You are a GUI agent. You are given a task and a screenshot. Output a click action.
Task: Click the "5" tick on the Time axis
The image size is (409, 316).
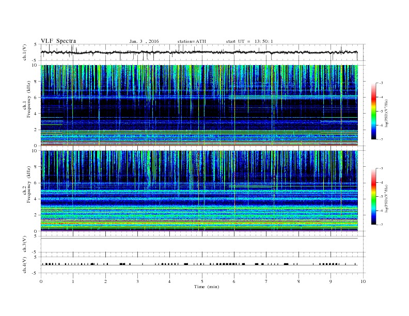pos(202,281)
